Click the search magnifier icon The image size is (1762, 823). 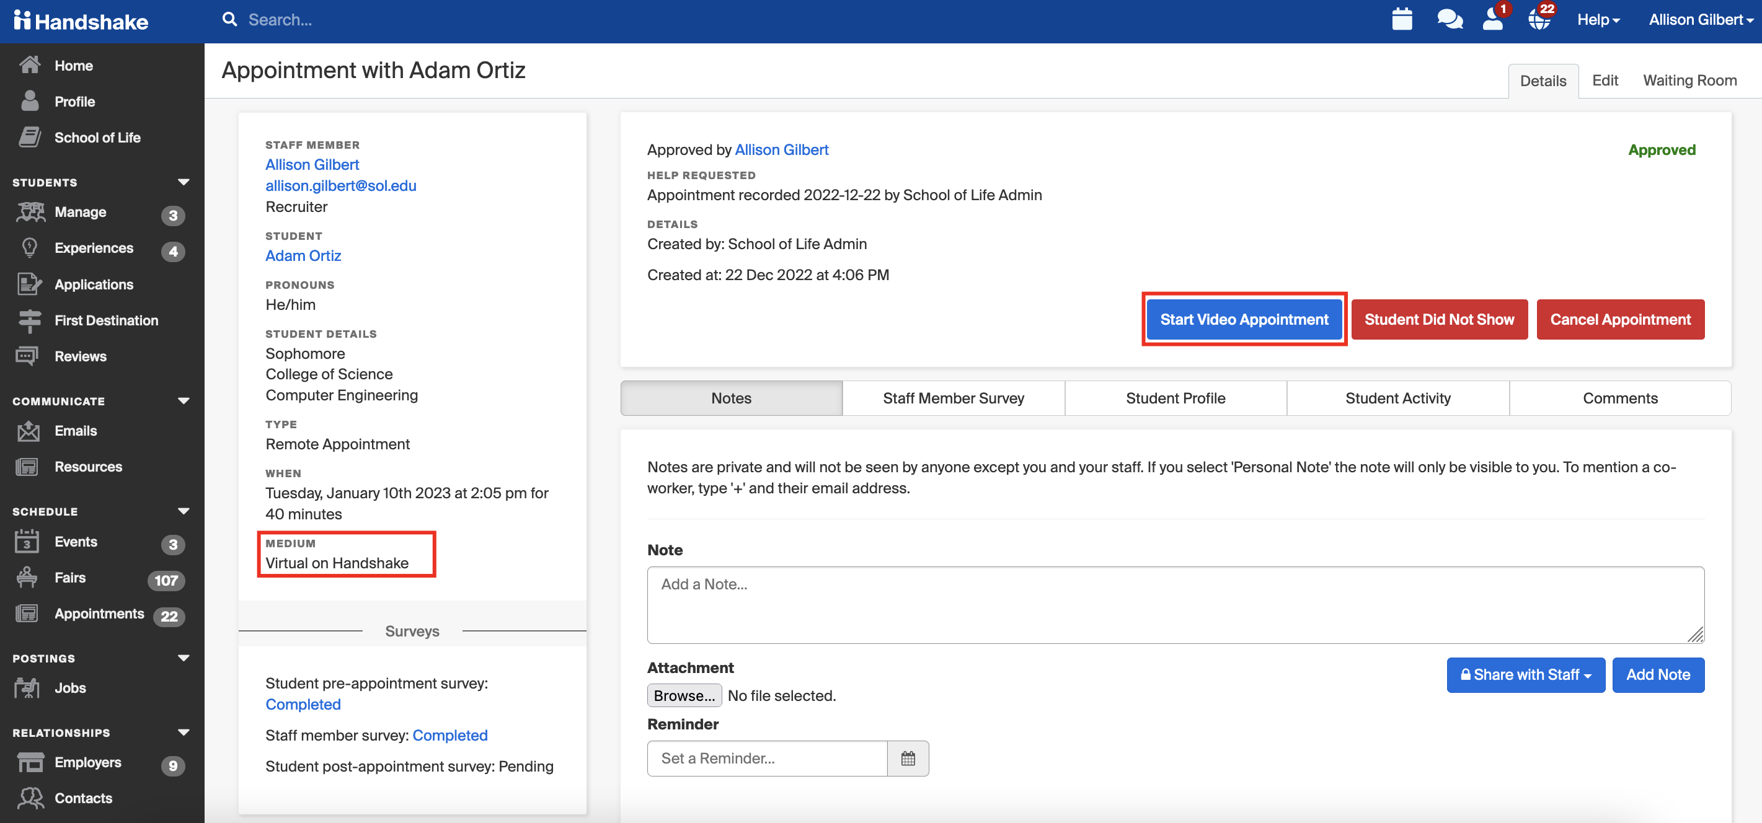(x=230, y=20)
